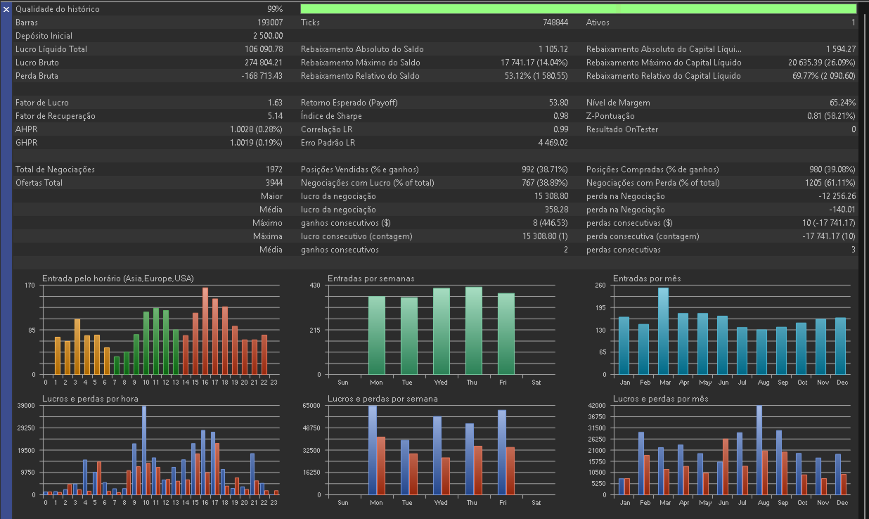Click the average profit trade value 358.28

(x=556, y=210)
